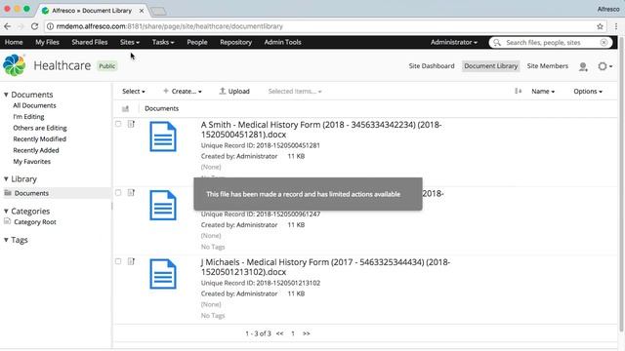This screenshot has width=625, height=351.
Task: Click the Category Root icon
Action: coord(7,221)
